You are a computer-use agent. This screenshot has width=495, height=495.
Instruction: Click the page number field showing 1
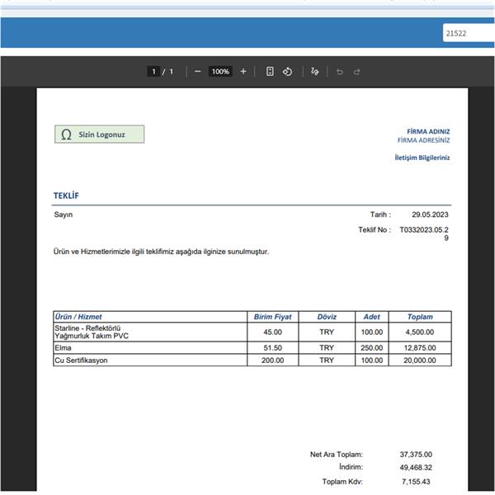(x=153, y=72)
